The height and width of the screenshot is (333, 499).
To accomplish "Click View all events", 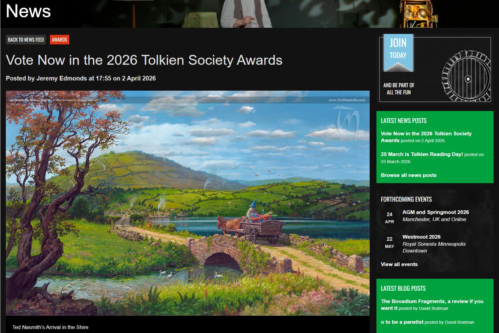I will pos(399,264).
